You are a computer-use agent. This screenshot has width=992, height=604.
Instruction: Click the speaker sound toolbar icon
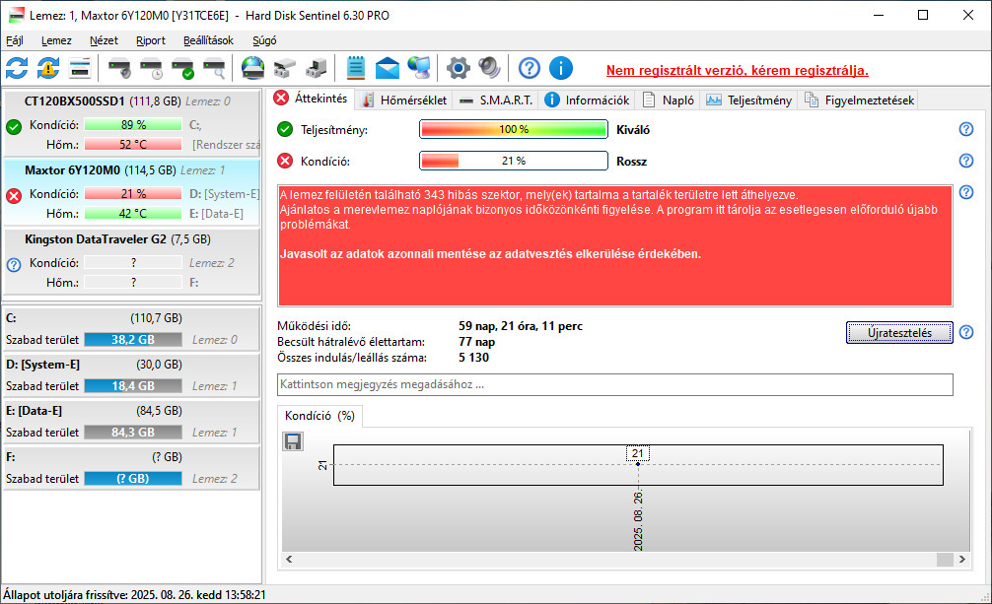(490, 68)
